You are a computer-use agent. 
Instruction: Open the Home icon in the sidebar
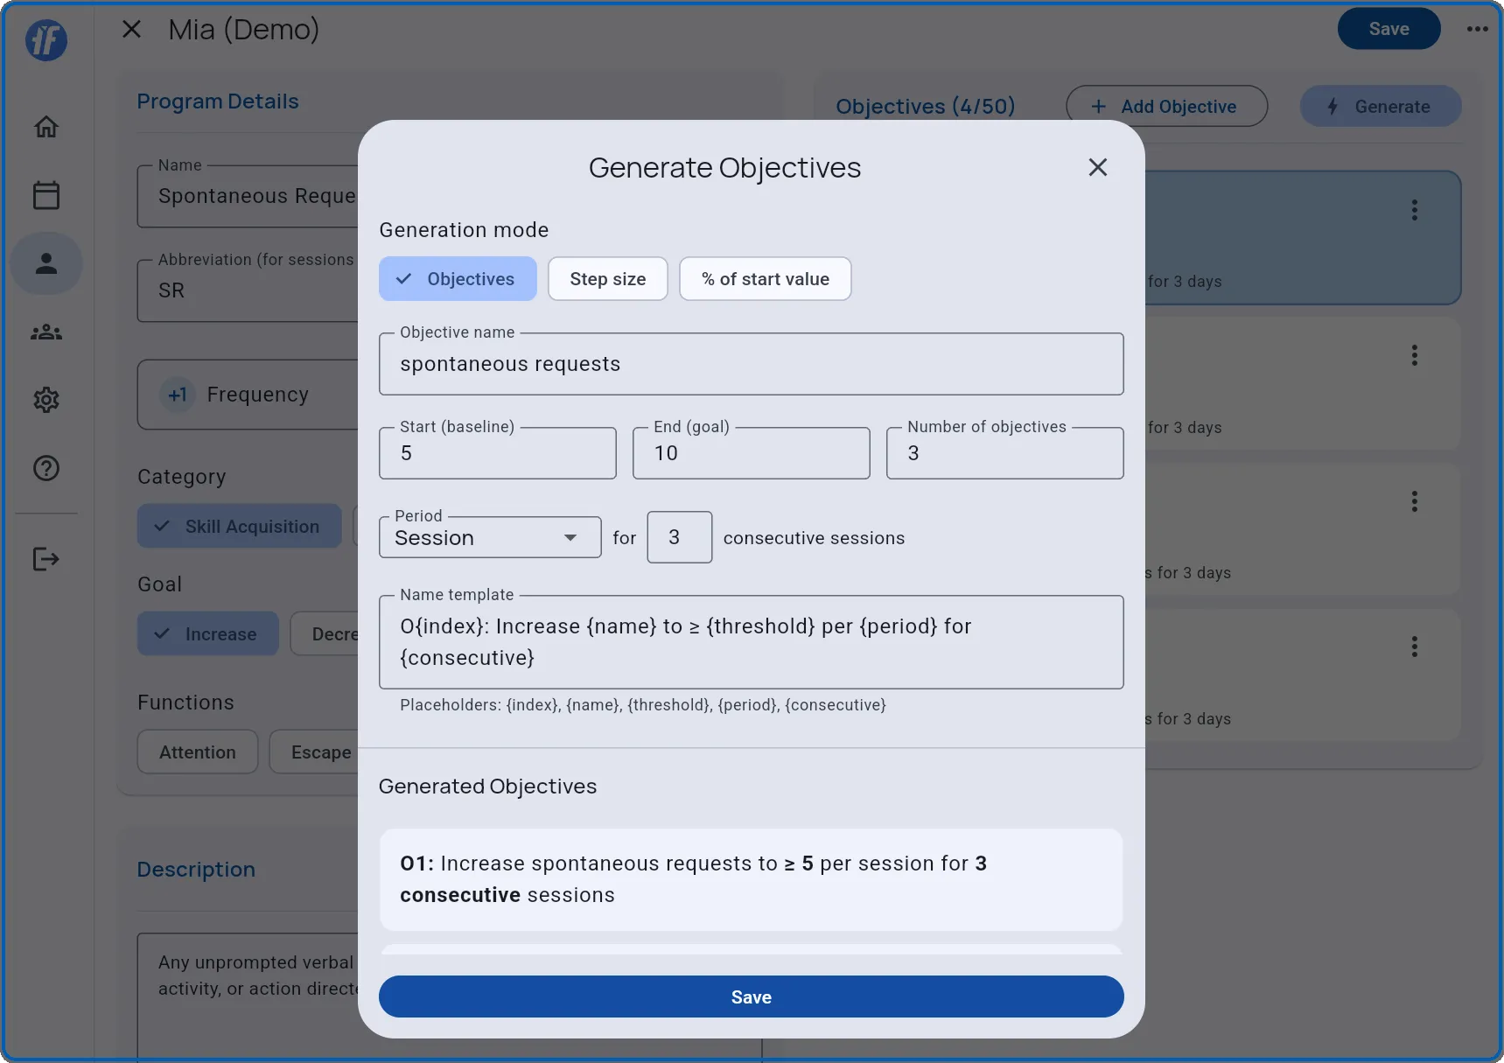tap(45, 127)
